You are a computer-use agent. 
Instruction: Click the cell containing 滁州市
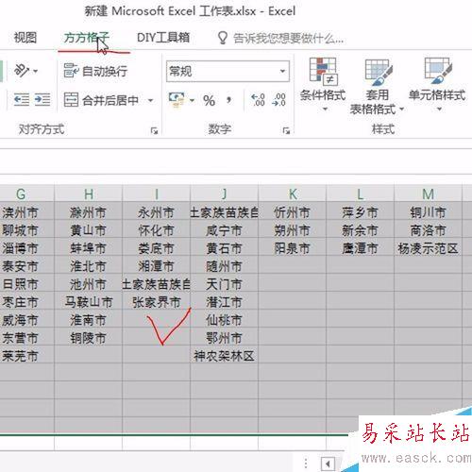click(89, 212)
